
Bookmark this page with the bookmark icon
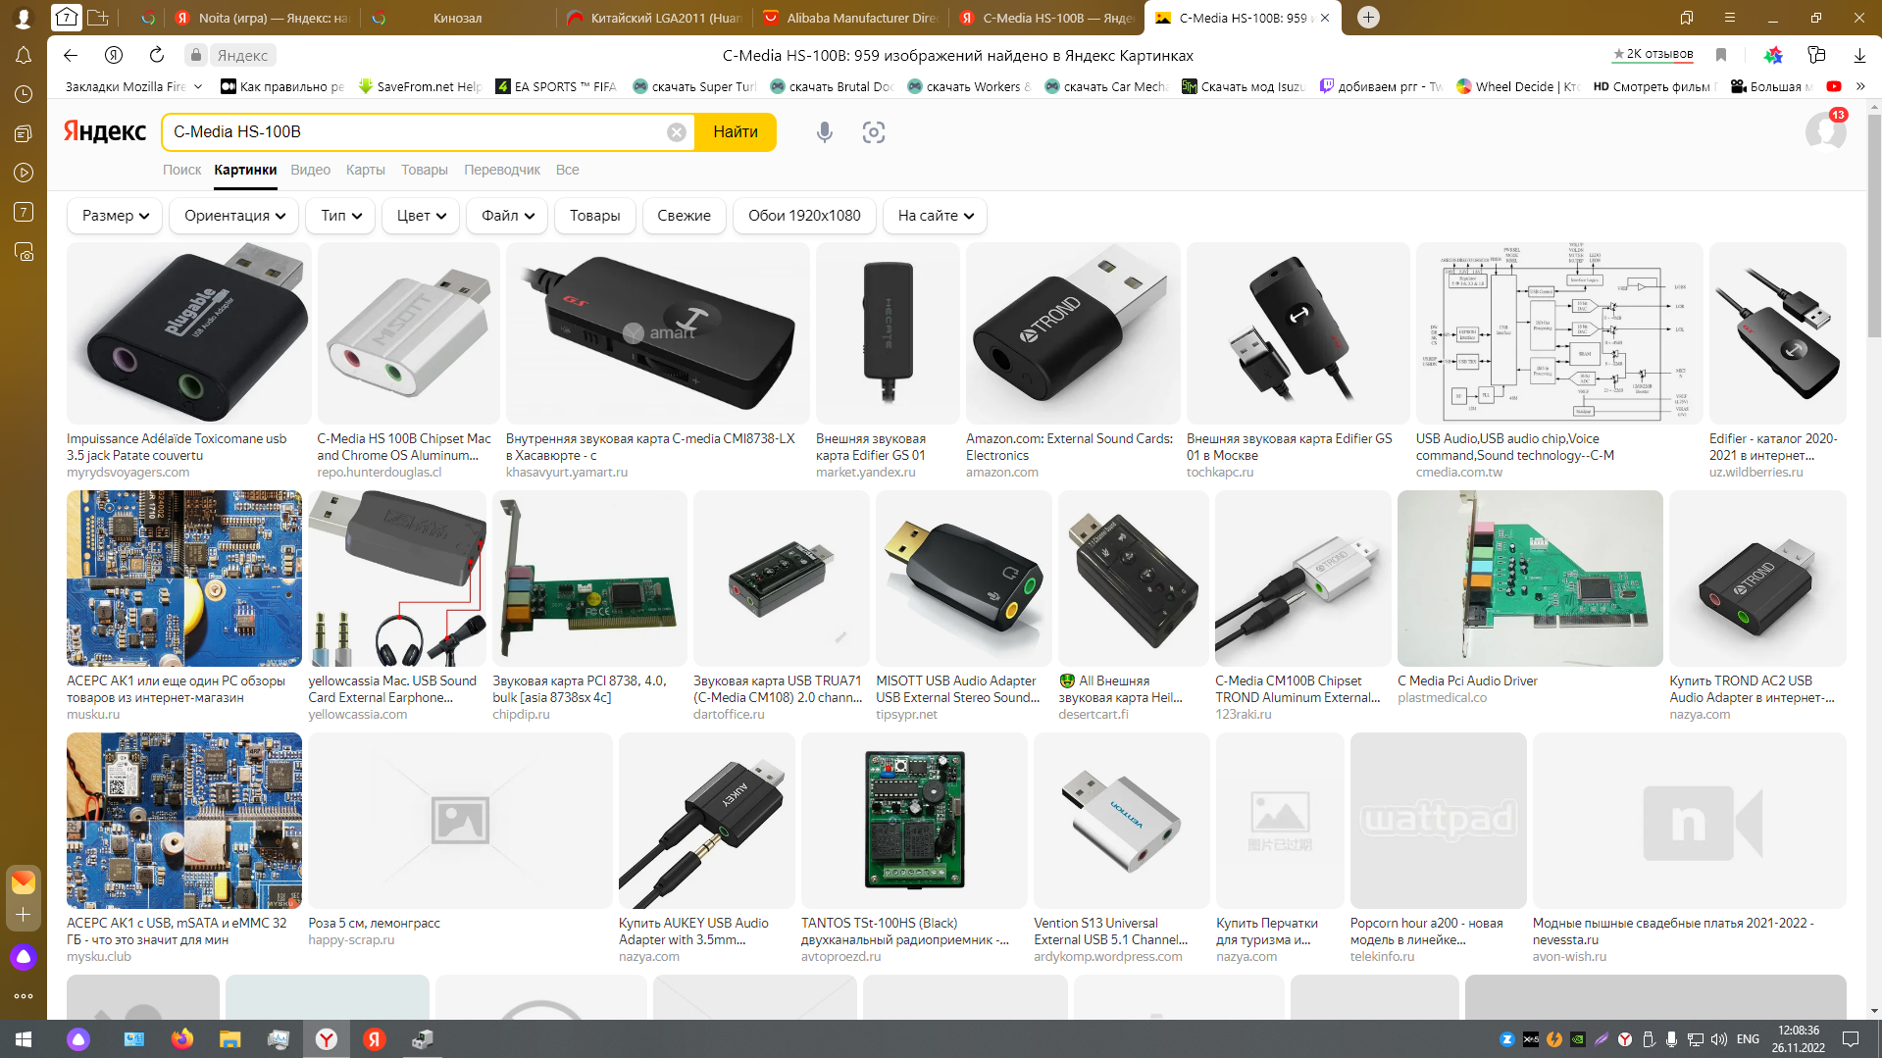pos(1721,55)
